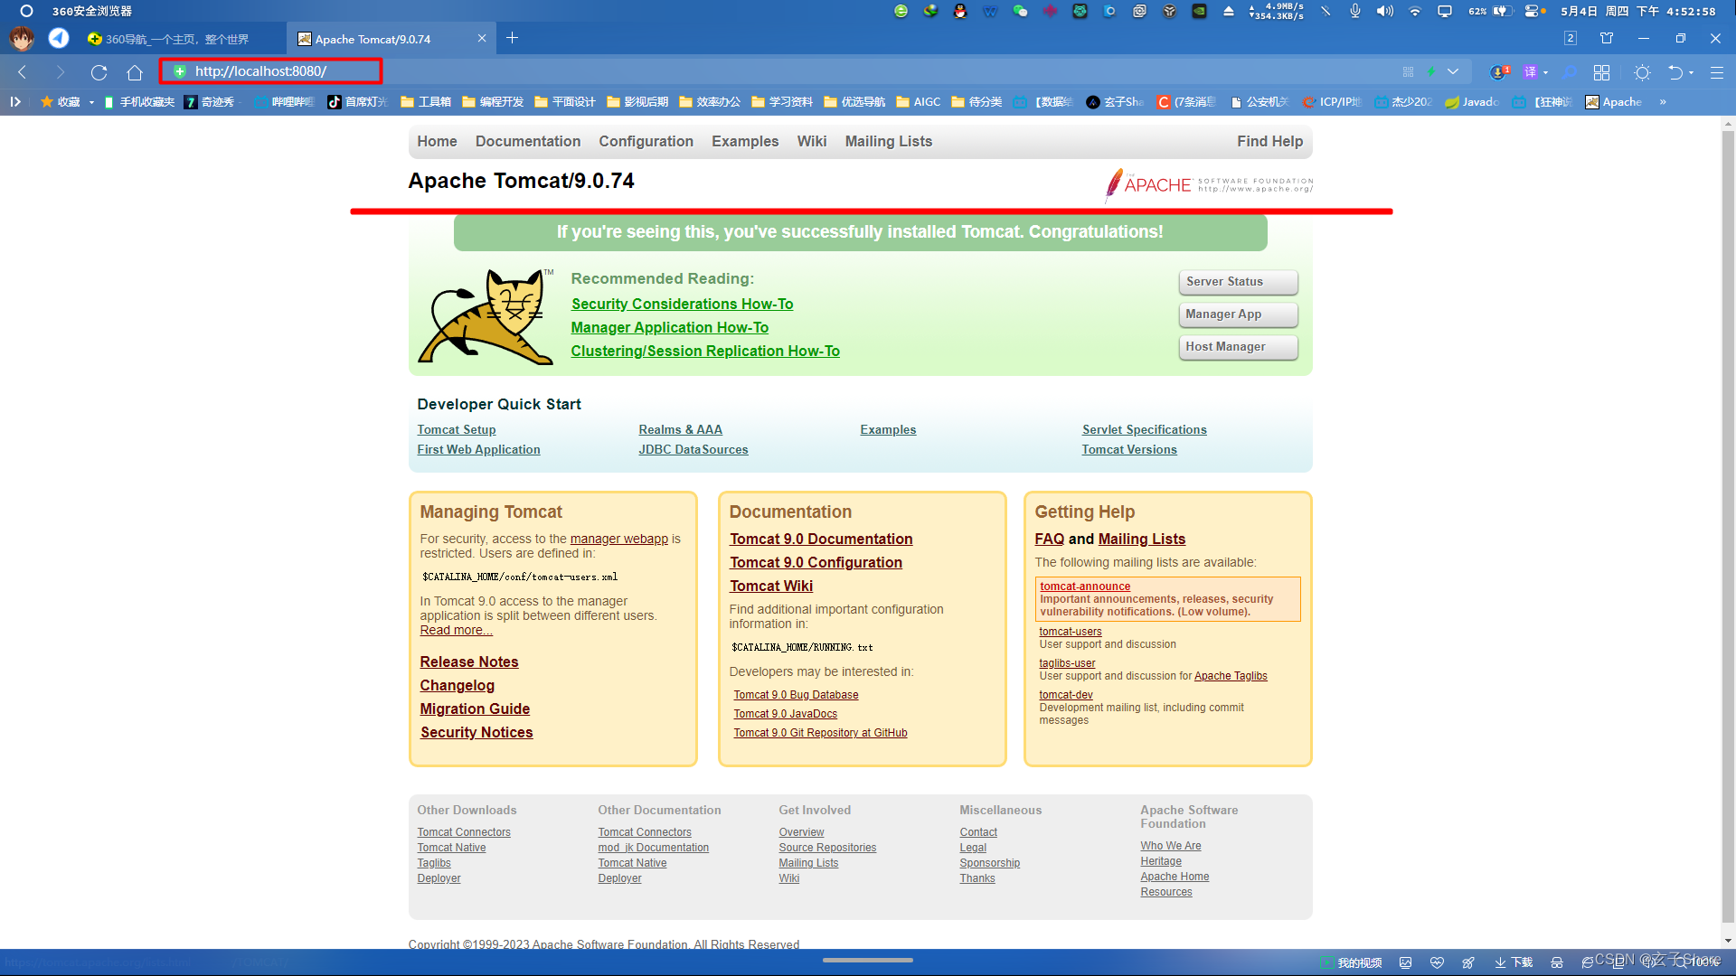Open the AIGC bookmark folder
The image size is (1736, 976).
[x=919, y=102]
